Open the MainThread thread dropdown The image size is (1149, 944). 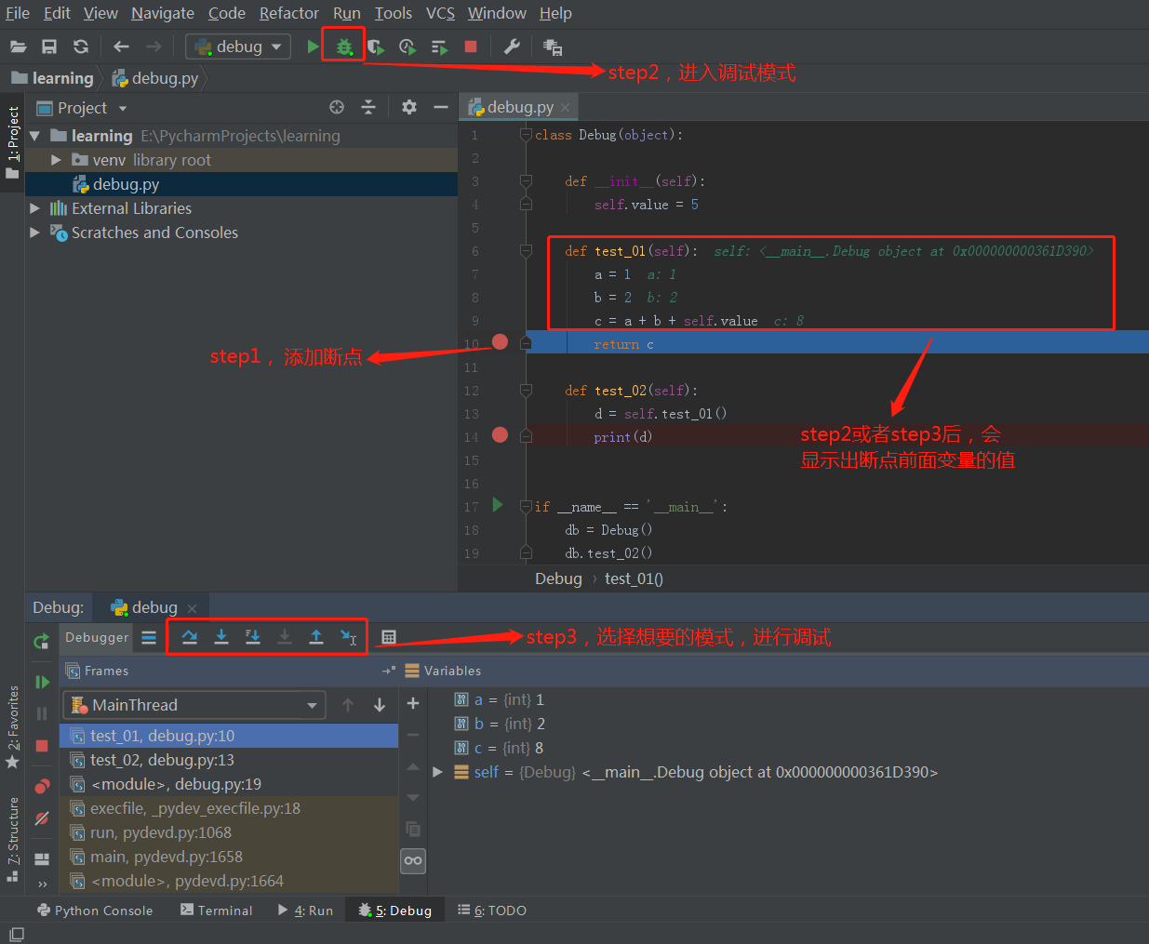194,705
